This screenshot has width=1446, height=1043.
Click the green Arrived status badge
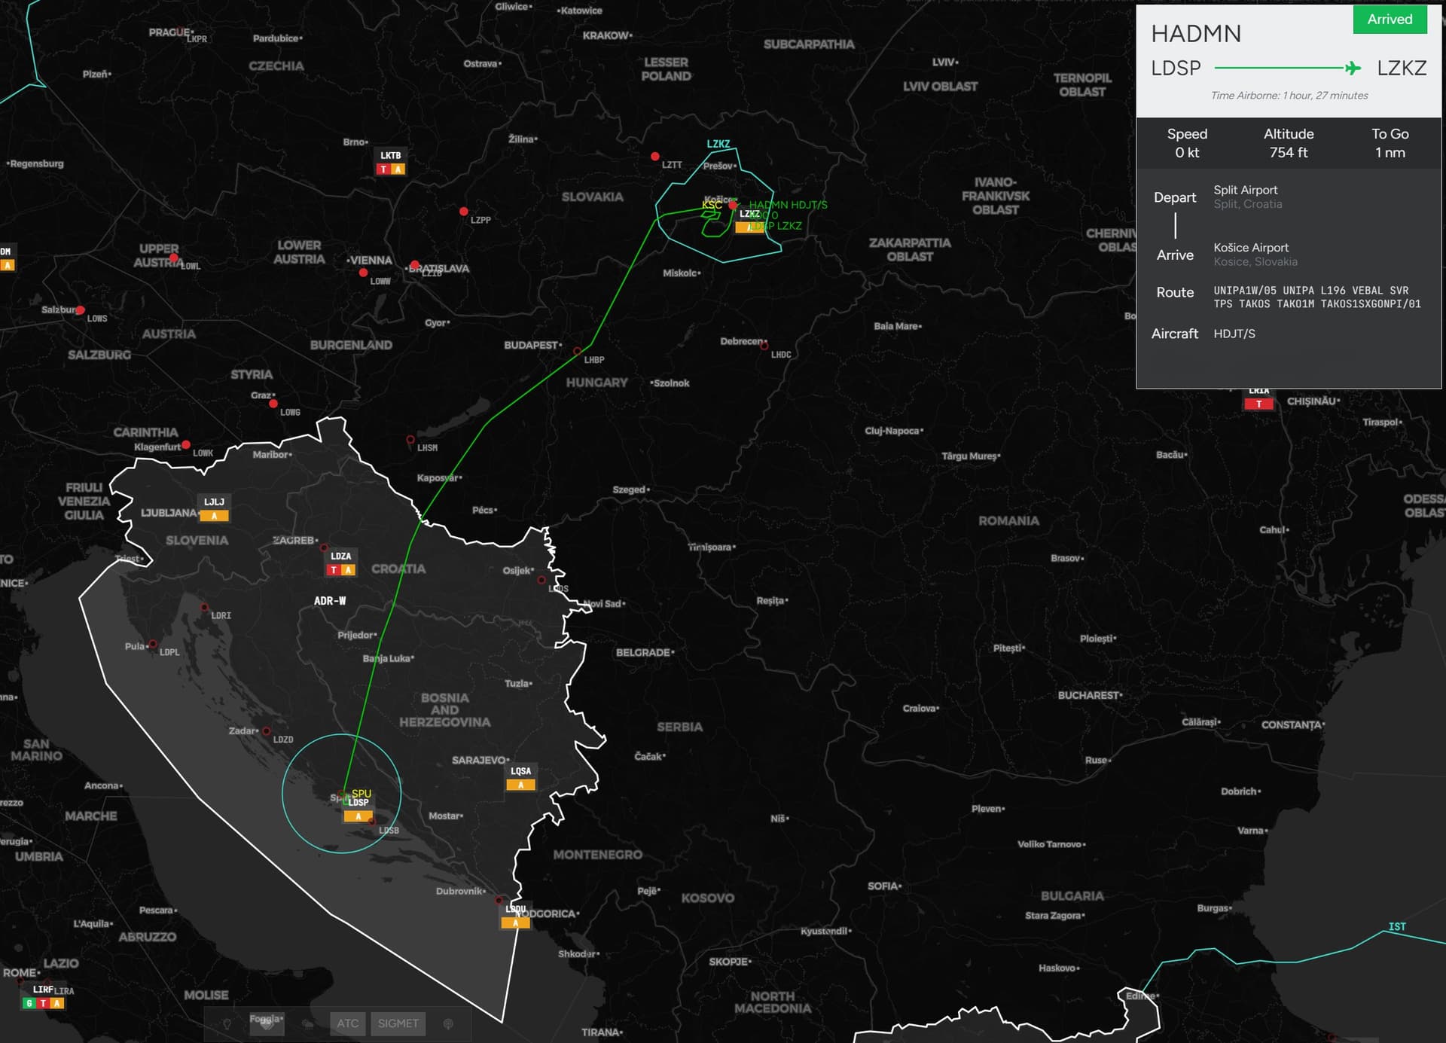click(x=1390, y=20)
